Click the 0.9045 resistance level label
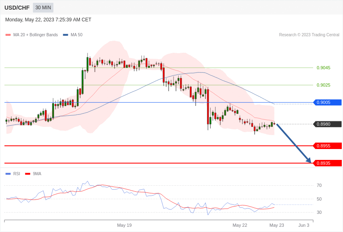This screenshot has width=343, height=232. tap(324, 68)
